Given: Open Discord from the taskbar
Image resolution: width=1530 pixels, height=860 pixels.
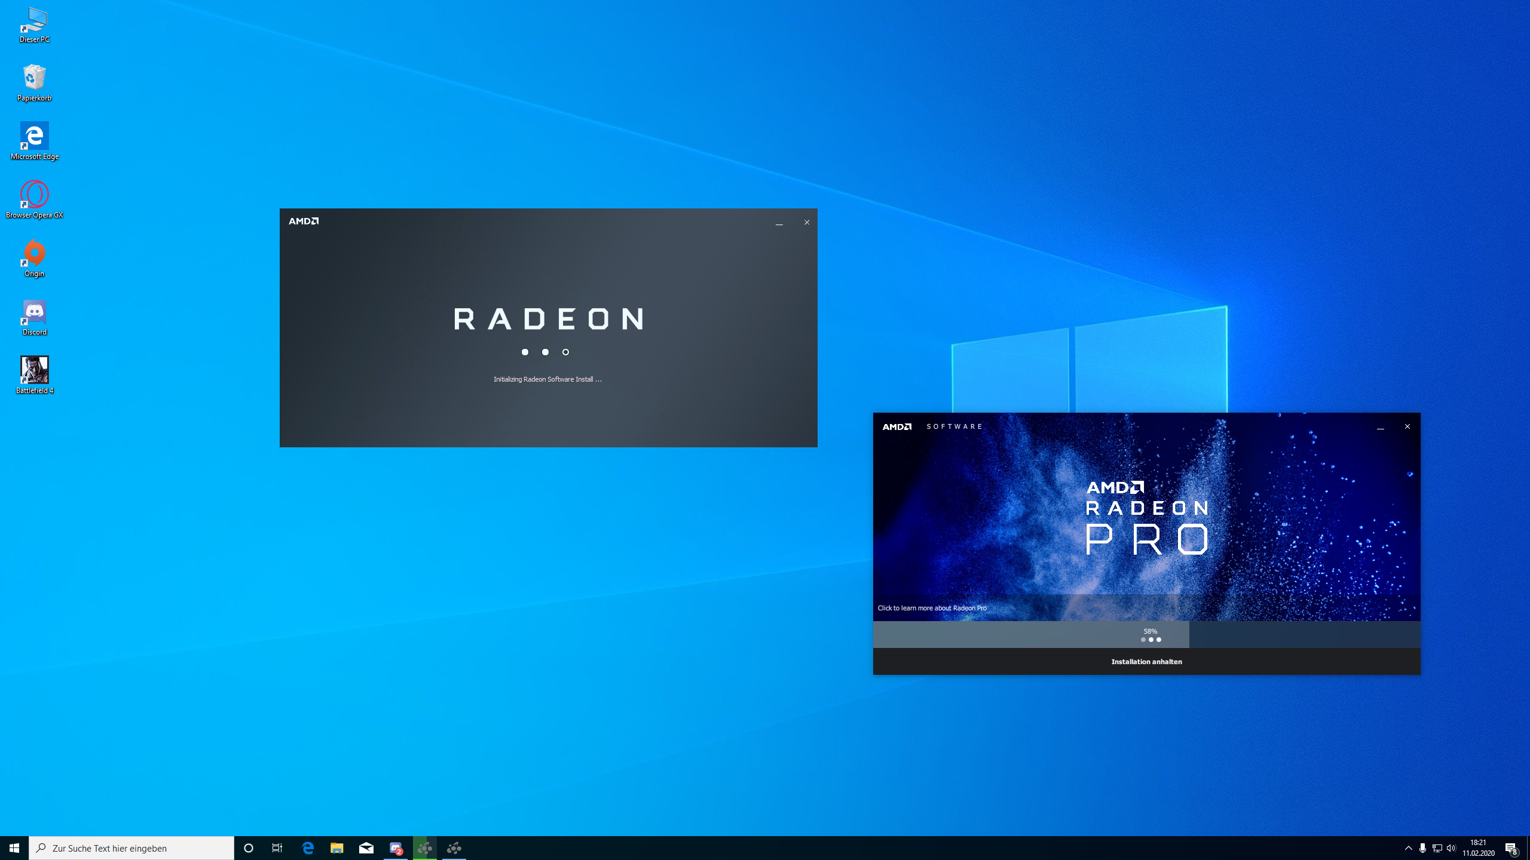Looking at the screenshot, I should (396, 848).
